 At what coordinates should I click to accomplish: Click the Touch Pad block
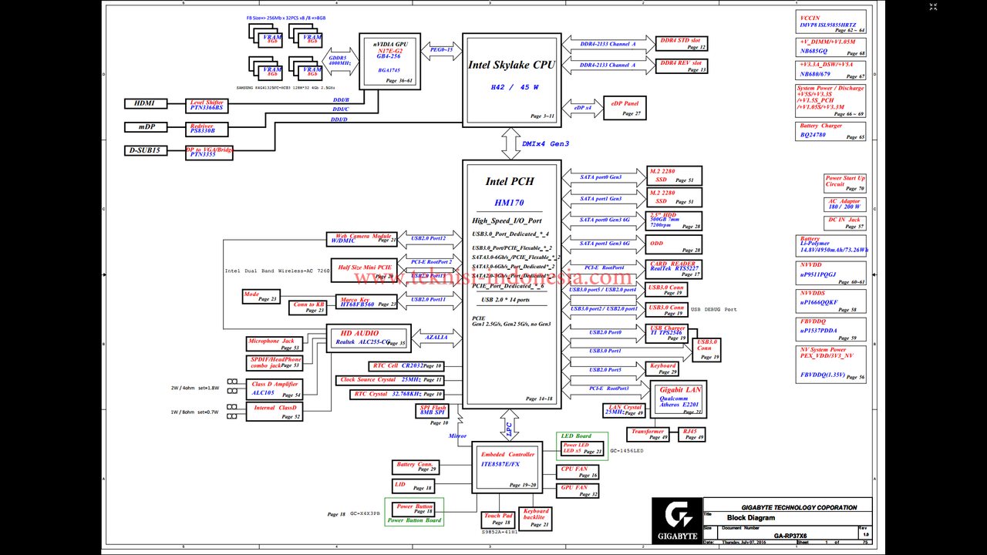click(498, 520)
